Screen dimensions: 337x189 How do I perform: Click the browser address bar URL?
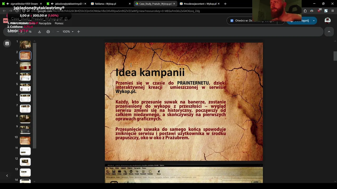[x=115, y=11]
